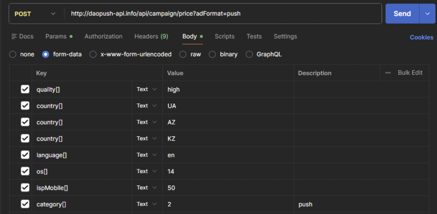Uncheck the category[] row checkbox
437x214 pixels.
[25, 204]
